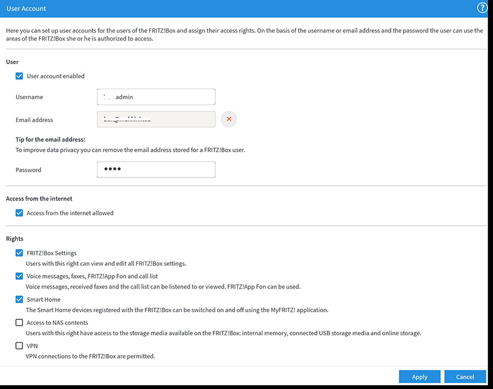The width and height of the screenshot is (493, 389).
Task: Open the help question mark icon
Action: coord(482,7)
